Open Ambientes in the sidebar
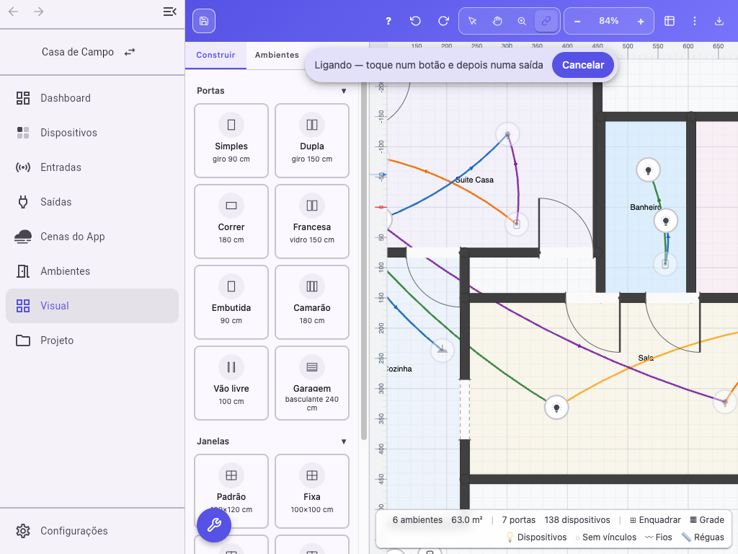The width and height of the screenshot is (738, 554). click(92, 271)
